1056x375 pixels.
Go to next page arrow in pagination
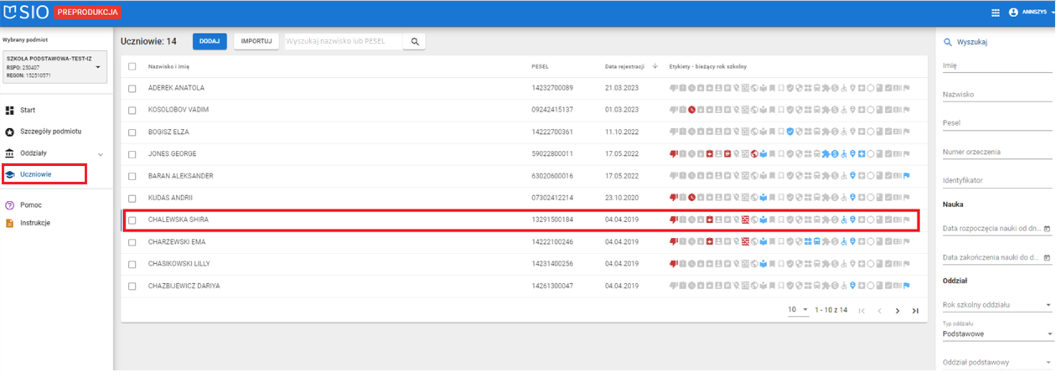click(x=897, y=311)
